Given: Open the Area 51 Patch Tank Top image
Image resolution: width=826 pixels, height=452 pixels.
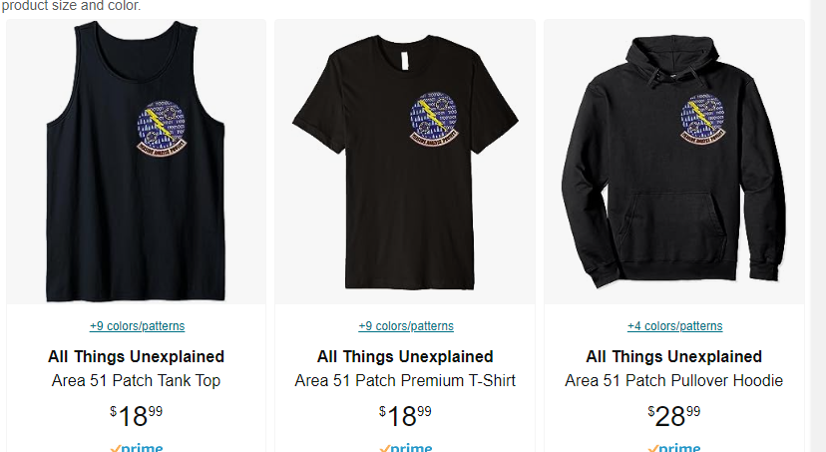Looking at the screenshot, I should 136,162.
